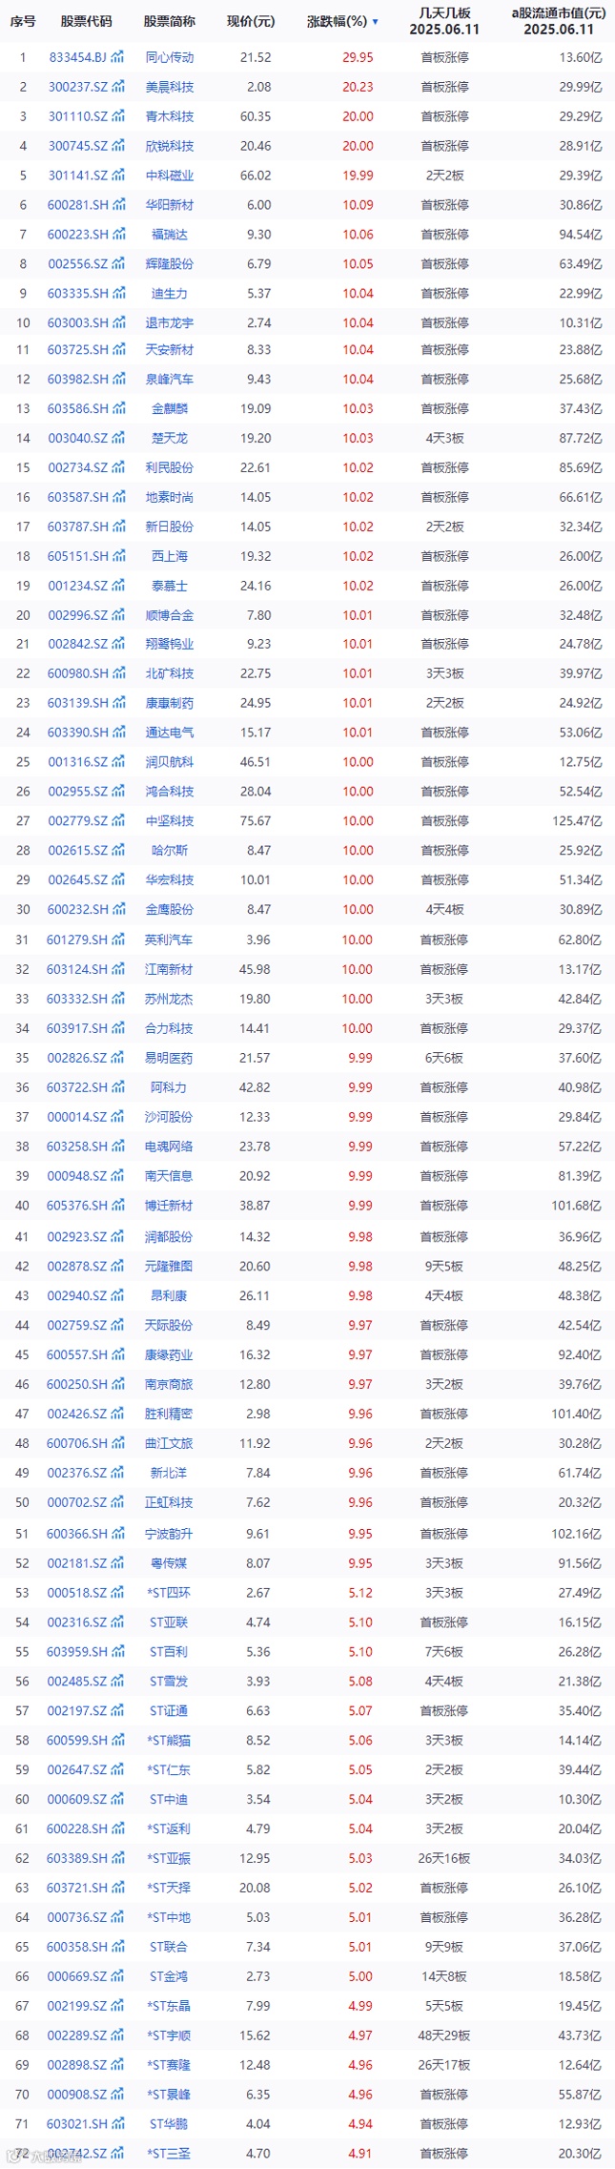This screenshot has width=615, height=2169.
Task: Open chart icon beside 603389.SH
Action: [118, 1858]
